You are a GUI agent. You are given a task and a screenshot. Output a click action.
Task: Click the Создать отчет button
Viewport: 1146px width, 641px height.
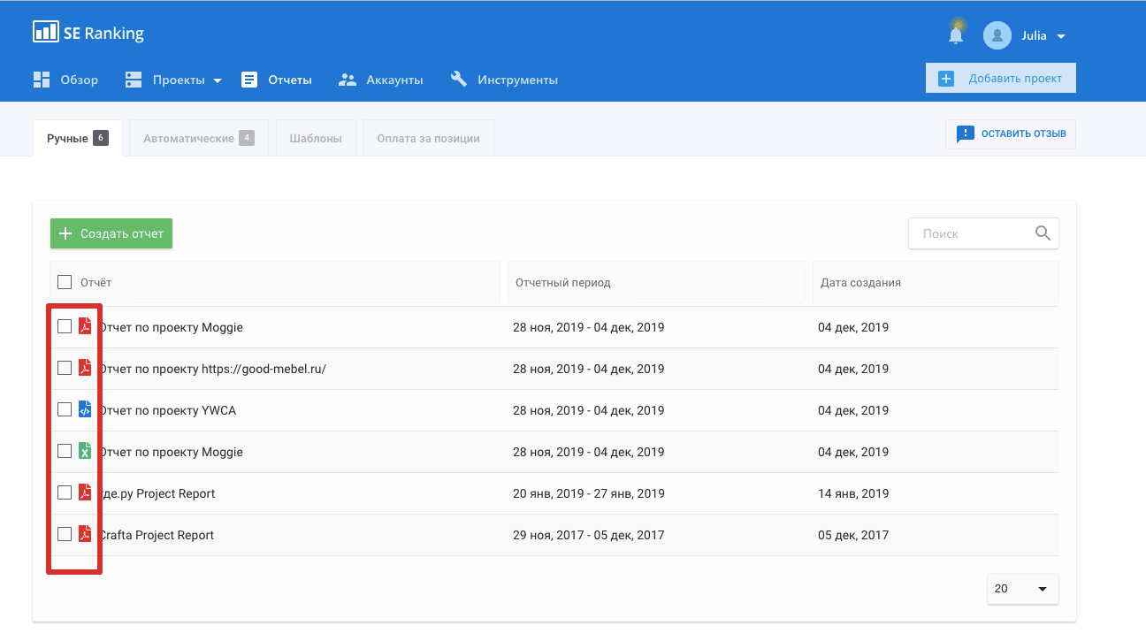[111, 233]
